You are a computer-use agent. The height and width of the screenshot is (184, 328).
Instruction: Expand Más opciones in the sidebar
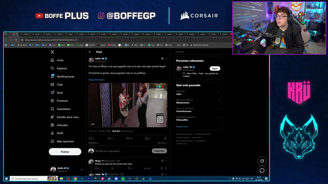pos(62,141)
